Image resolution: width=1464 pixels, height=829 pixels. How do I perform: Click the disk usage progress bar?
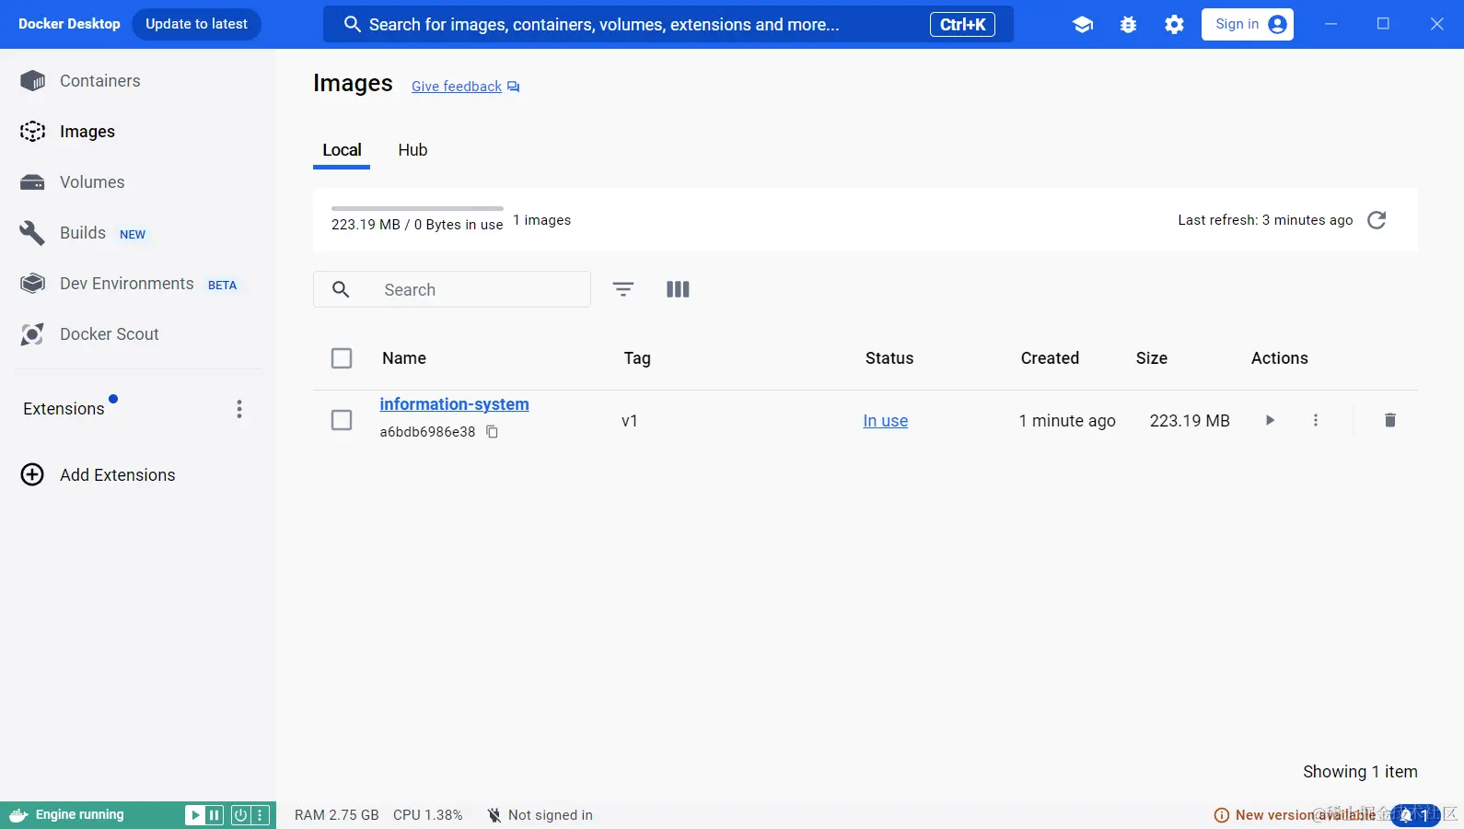[x=417, y=209]
